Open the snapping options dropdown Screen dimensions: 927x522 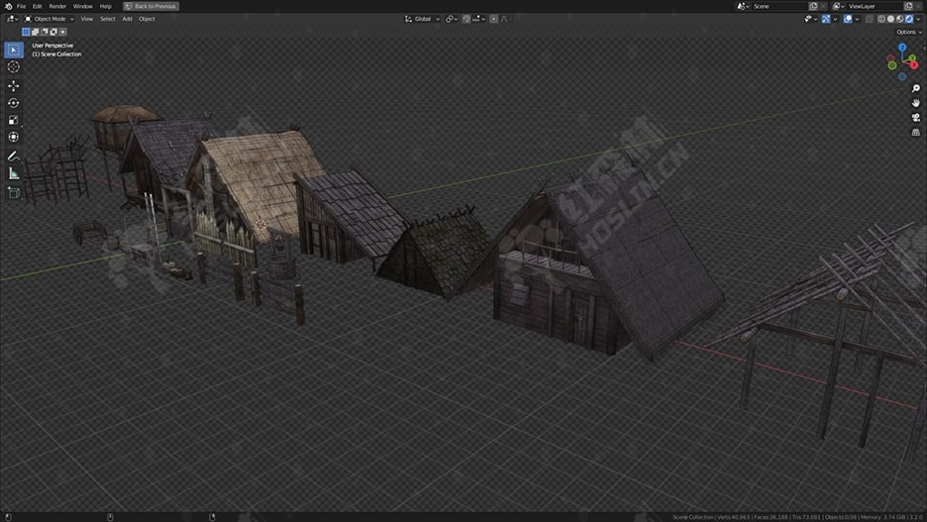[478, 19]
